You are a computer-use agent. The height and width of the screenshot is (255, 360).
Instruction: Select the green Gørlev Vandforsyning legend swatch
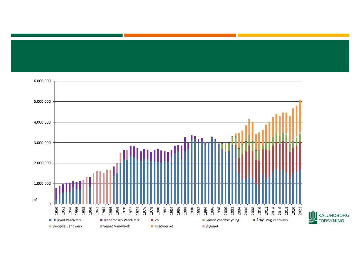[x=203, y=220]
